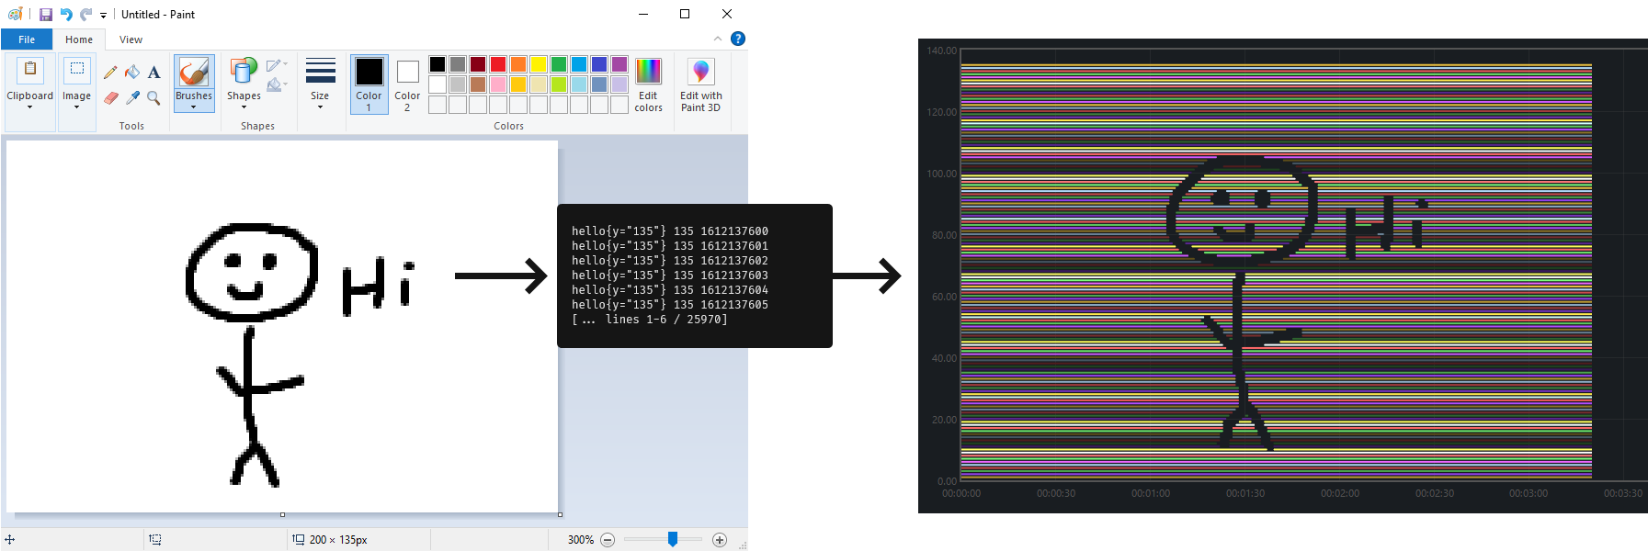The height and width of the screenshot is (551, 1648).
Task: Open Paint Help with the question mark icon
Action: [738, 39]
